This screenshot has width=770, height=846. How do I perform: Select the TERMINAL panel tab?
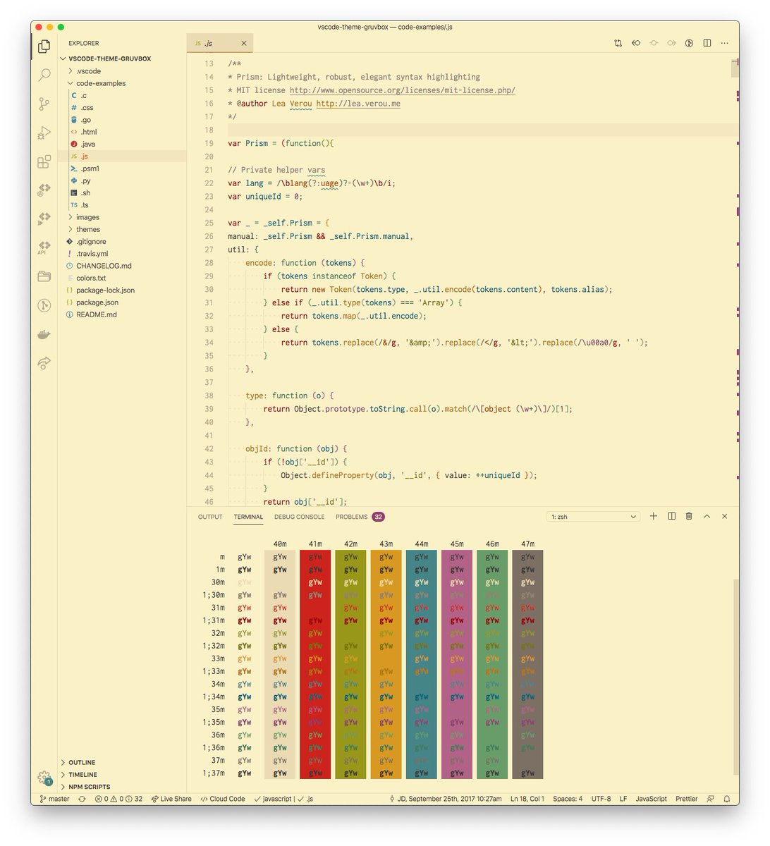pos(248,517)
